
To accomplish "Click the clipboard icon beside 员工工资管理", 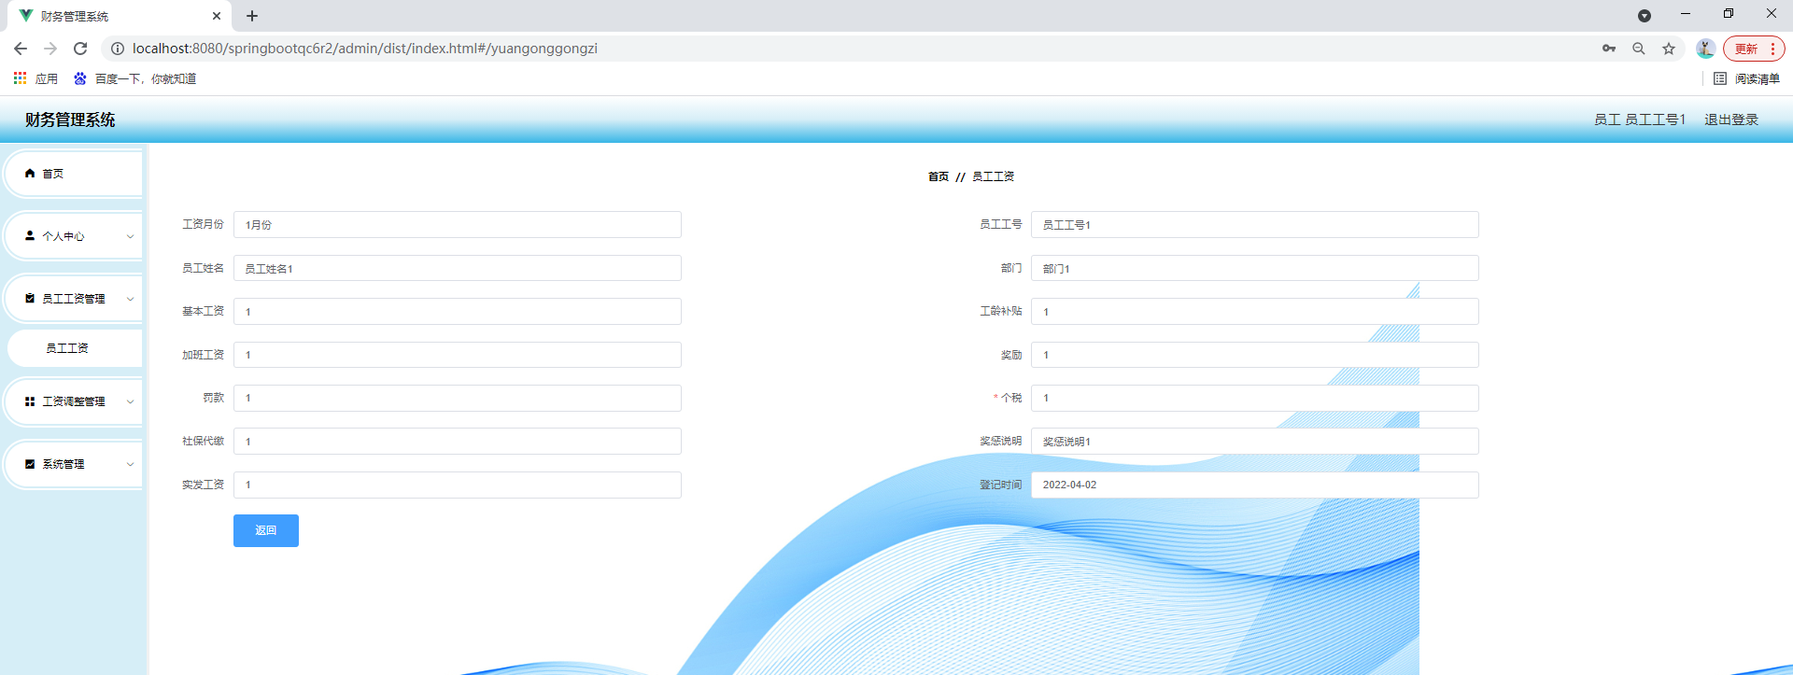I will [30, 299].
